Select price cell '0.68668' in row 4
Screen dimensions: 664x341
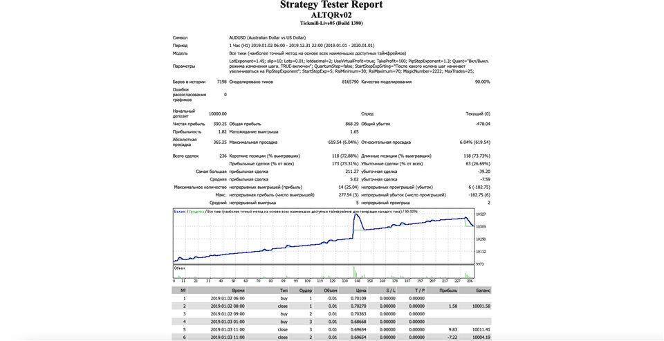[x=359, y=322]
